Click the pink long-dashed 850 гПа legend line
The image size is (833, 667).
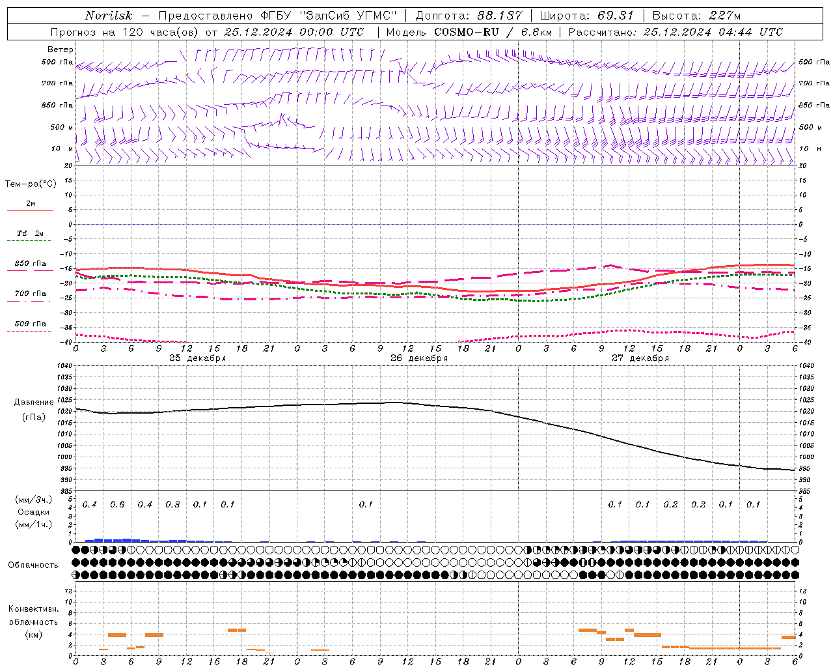coord(30,270)
